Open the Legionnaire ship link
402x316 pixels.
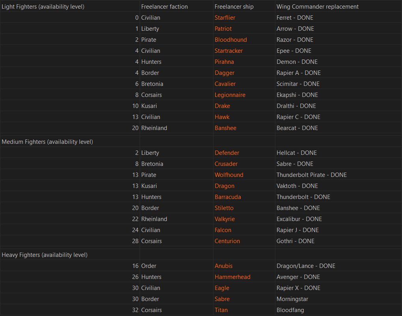click(230, 95)
